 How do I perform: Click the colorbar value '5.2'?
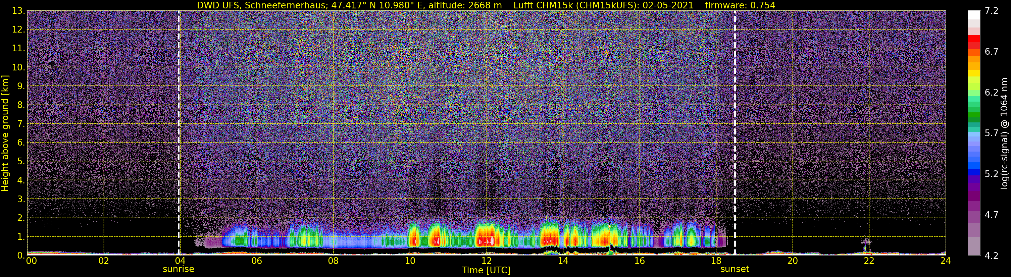[x=992, y=174]
